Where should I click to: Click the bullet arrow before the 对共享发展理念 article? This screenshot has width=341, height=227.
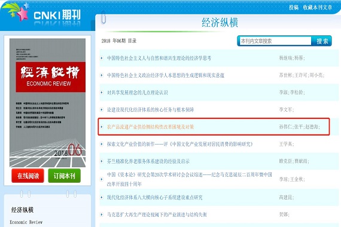coord(102,93)
